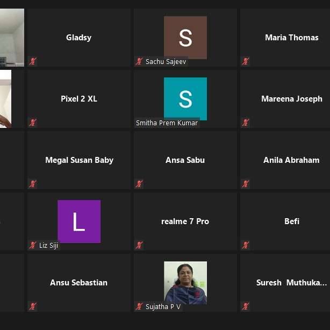The height and width of the screenshot is (330, 330).
Task: Click the Gladsy participant name
Action: point(78,38)
